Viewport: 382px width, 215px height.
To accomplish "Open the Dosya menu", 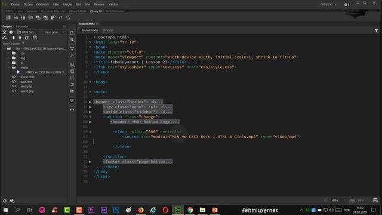I will [x=15, y=4].
